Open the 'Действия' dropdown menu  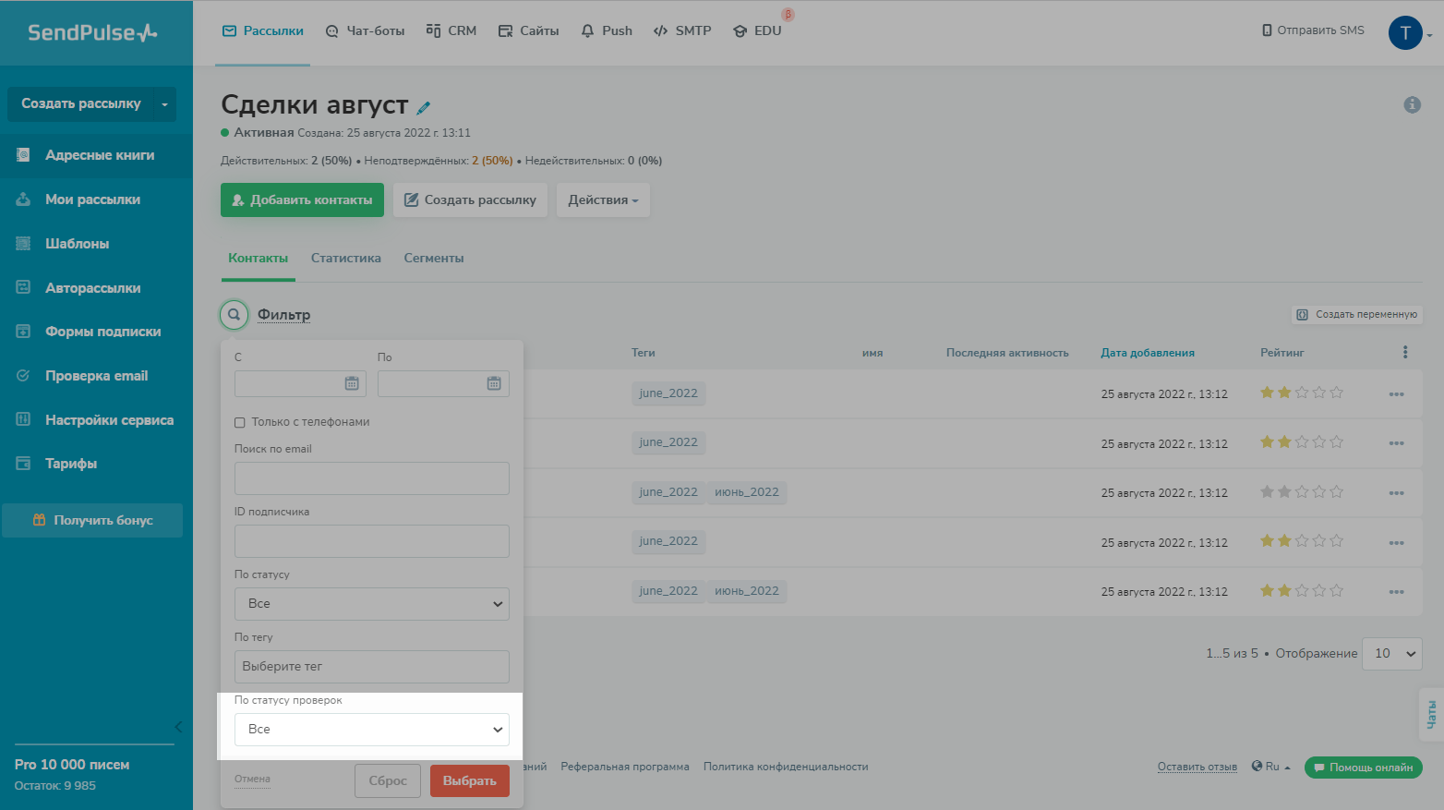[x=603, y=200]
